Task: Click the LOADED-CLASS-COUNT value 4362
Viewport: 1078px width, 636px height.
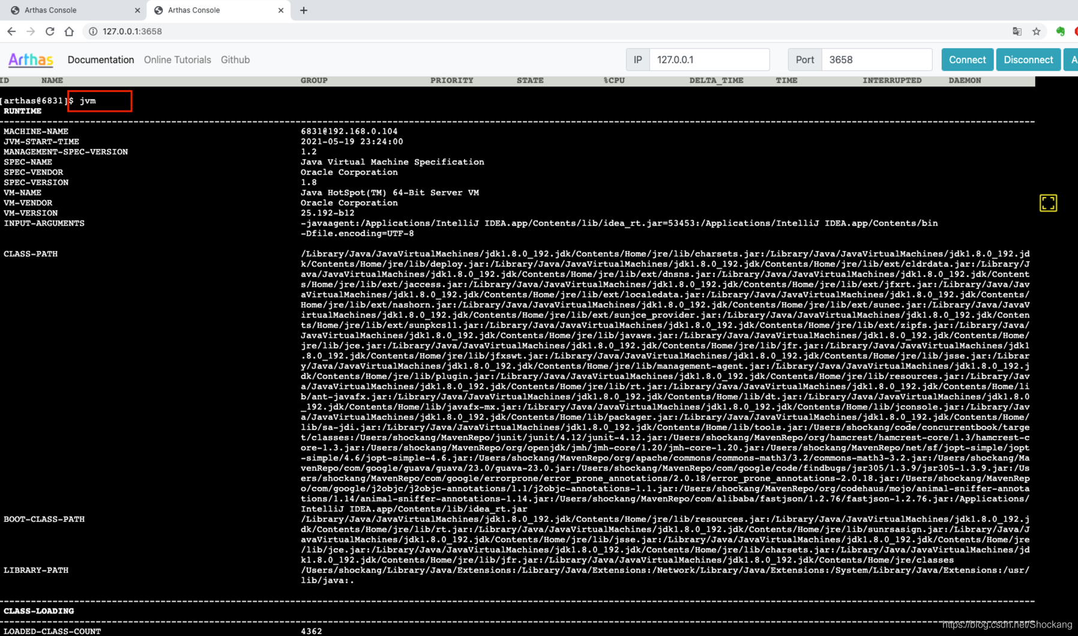Action: [x=312, y=631]
